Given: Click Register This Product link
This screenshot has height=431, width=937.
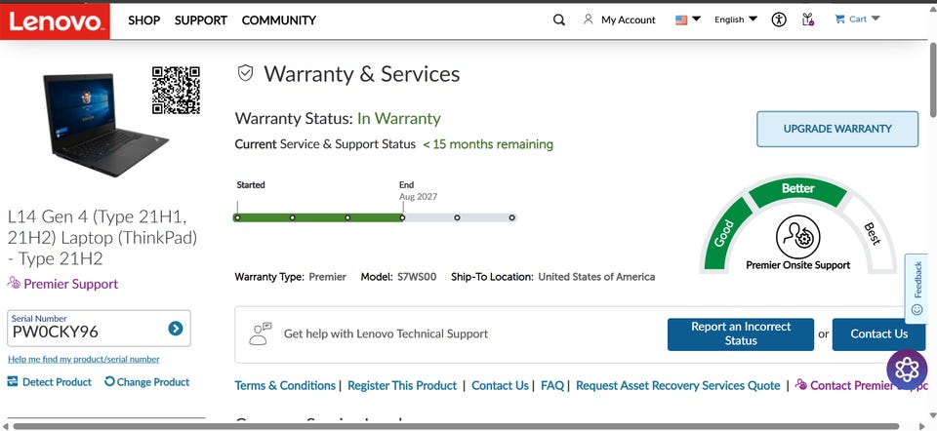Looking at the screenshot, I should (x=402, y=385).
